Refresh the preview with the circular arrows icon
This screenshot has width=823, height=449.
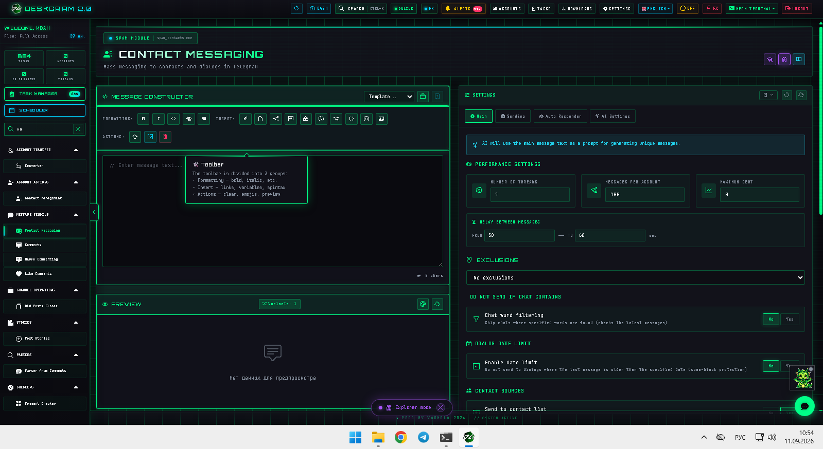coord(437,304)
